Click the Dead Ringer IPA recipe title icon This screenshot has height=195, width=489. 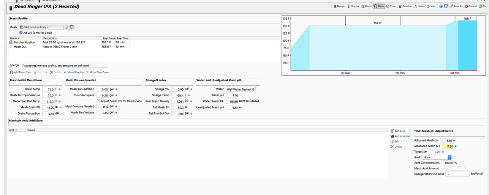(11, 8)
